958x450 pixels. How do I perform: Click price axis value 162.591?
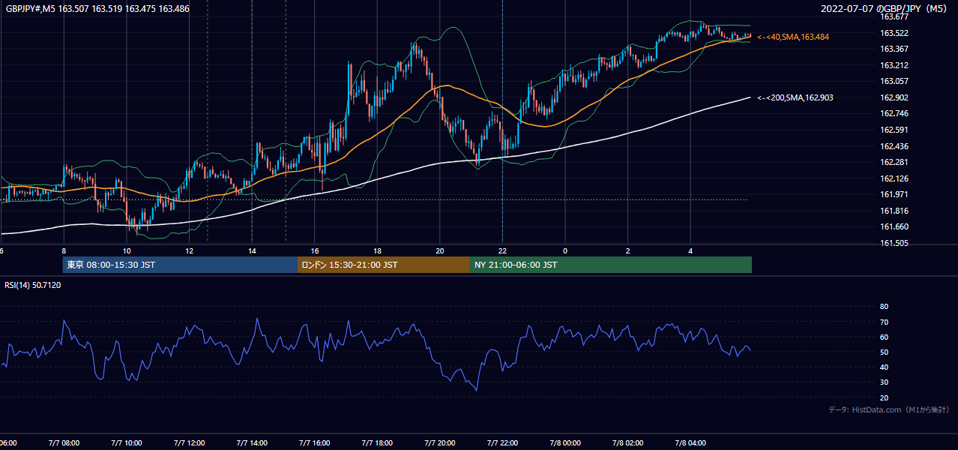click(894, 130)
